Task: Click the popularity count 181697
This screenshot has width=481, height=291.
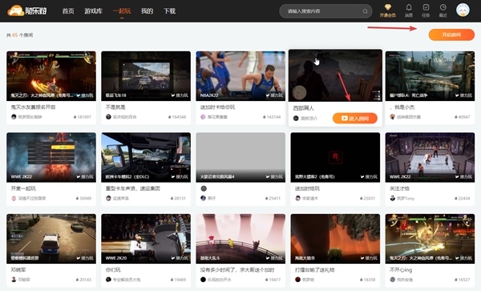Action: click(x=84, y=117)
